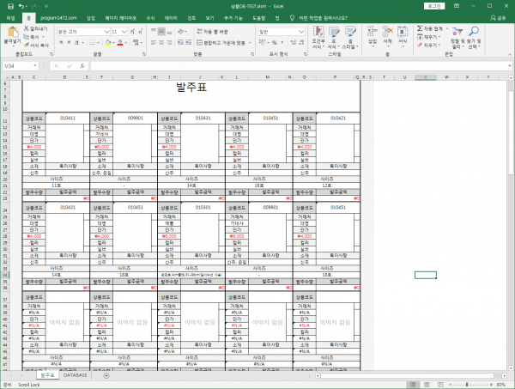Click the fill color yellow swatch button

(x=109, y=41)
